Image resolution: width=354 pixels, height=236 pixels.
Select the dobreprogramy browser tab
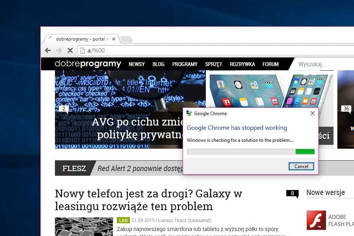pos(81,39)
